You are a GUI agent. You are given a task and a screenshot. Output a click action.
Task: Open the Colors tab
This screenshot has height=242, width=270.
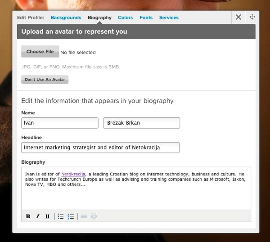(126, 18)
